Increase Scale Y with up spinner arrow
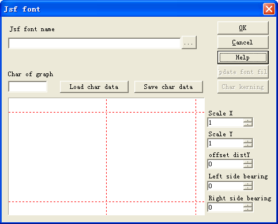 [x=248, y=141]
